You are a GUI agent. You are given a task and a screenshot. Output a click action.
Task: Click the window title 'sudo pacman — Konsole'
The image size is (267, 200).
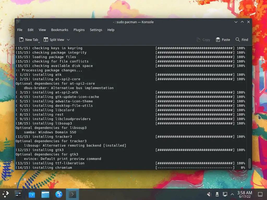click(135, 22)
